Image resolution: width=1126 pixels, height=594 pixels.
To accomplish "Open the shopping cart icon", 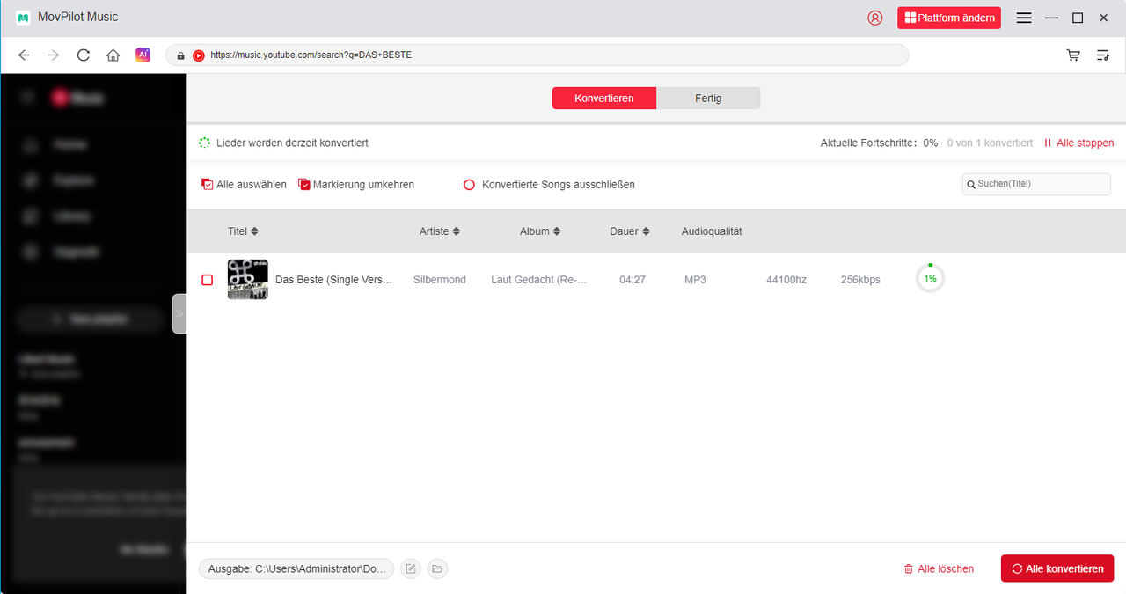I will pyautogui.click(x=1073, y=55).
